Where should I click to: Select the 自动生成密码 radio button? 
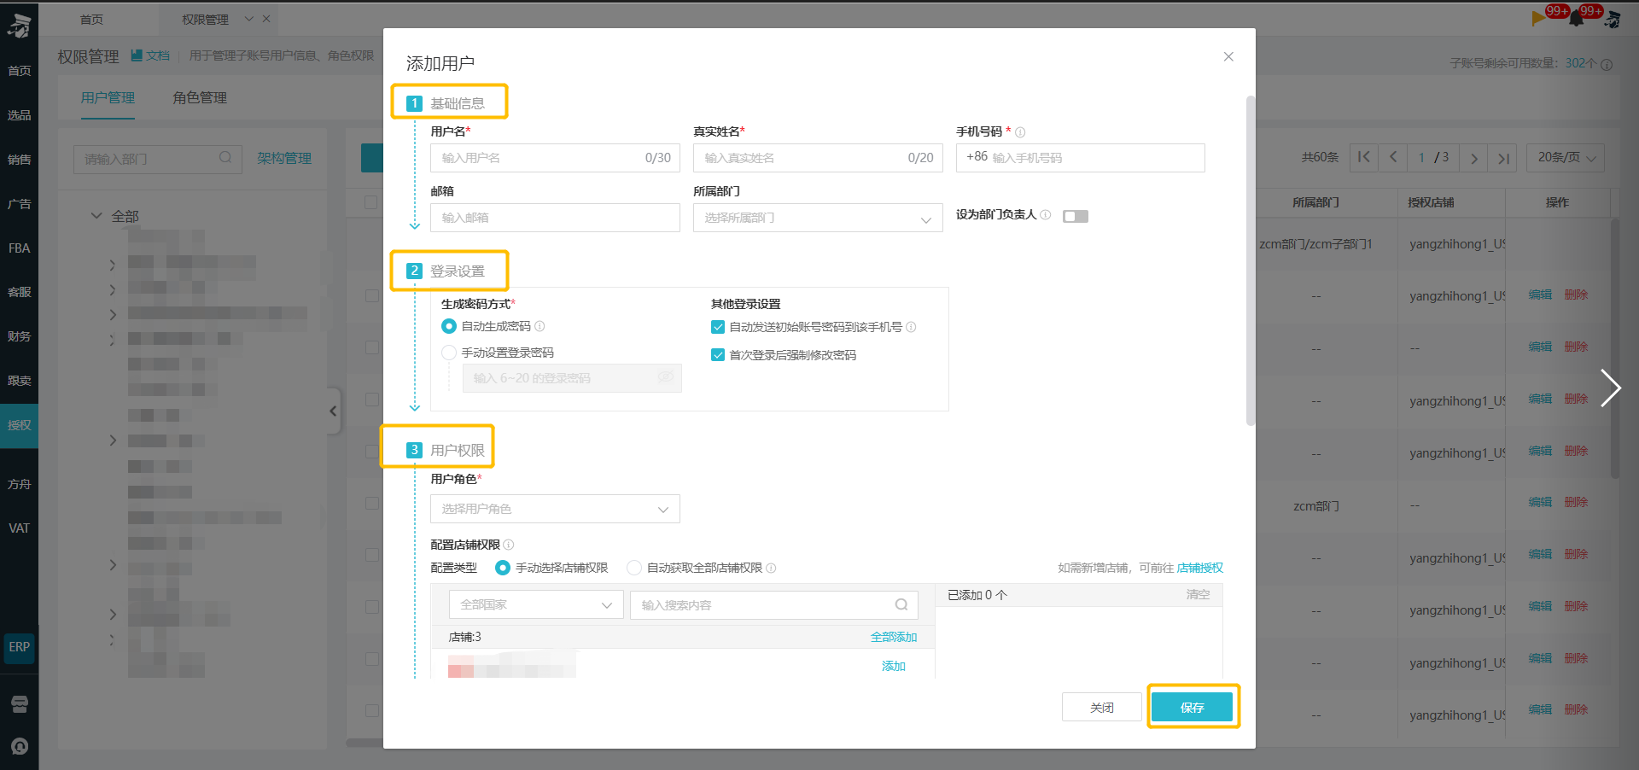(449, 326)
